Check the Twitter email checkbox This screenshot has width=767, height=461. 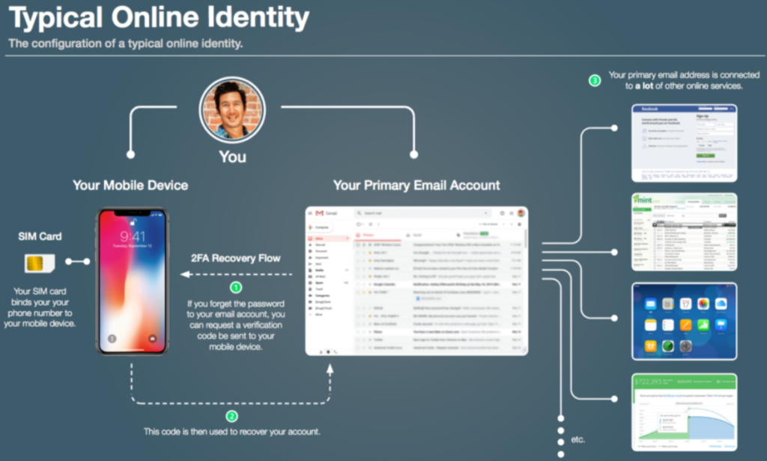[x=357, y=340]
